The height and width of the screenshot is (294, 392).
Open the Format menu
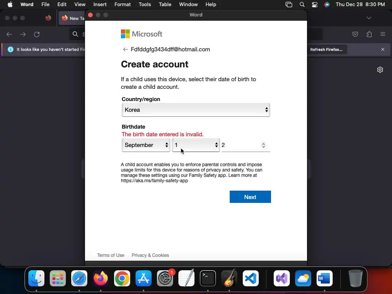(x=122, y=5)
